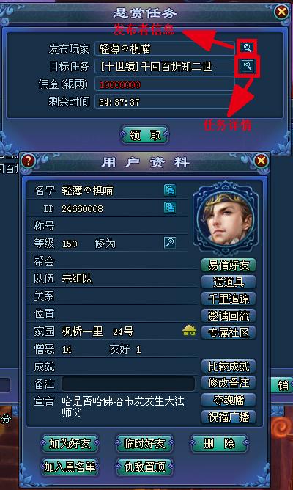
Task: Select 千里追踪 to track the player
Action: (x=229, y=299)
